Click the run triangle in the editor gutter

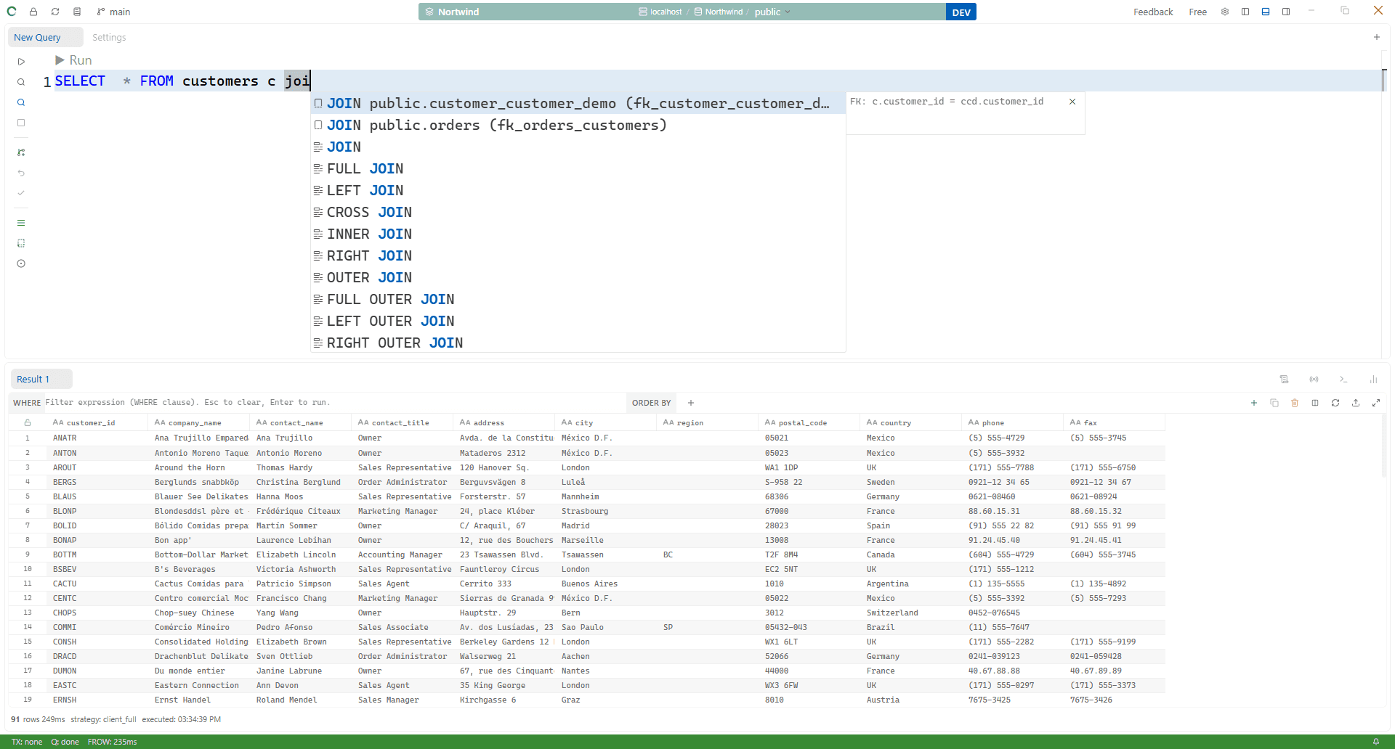point(21,62)
